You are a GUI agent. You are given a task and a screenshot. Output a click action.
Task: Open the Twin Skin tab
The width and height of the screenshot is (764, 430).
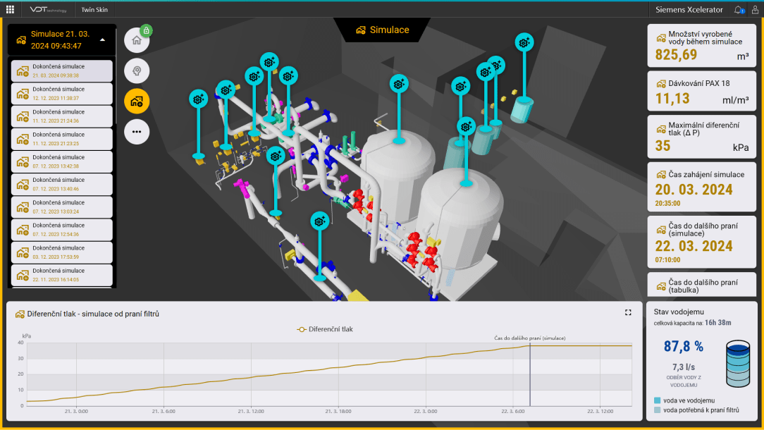[93, 10]
